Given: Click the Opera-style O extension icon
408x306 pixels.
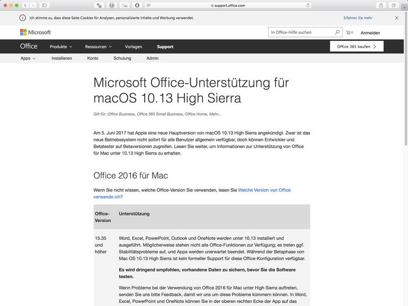Looking at the screenshot, I should (x=137, y=5).
